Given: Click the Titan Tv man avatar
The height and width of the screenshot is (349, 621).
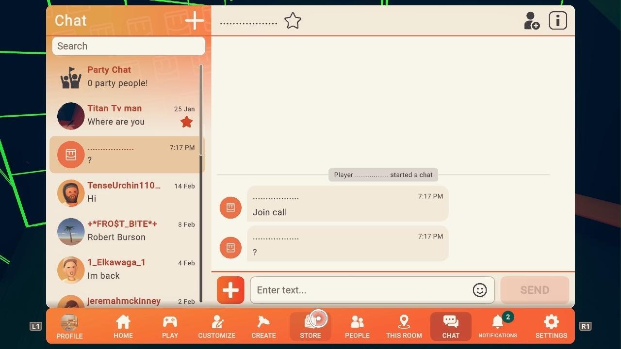Looking at the screenshot, I should point(71,116).
